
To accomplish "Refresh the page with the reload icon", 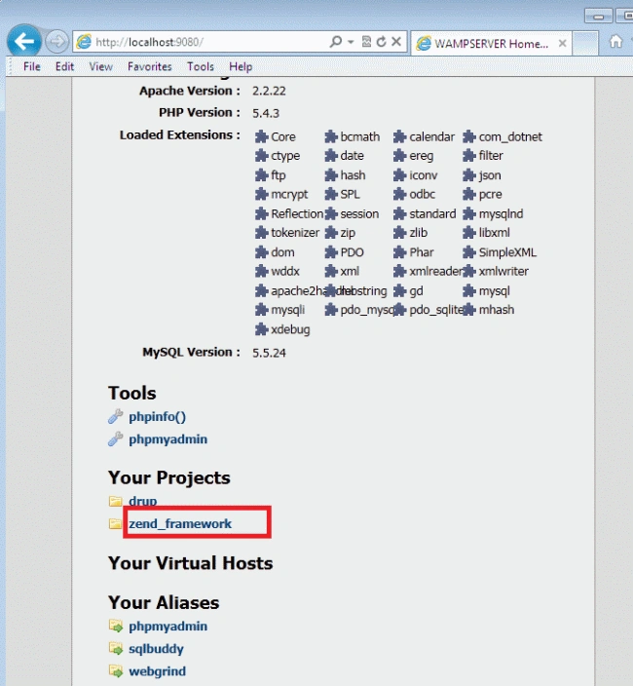I will pyautogui.click(x=381, y=42).
